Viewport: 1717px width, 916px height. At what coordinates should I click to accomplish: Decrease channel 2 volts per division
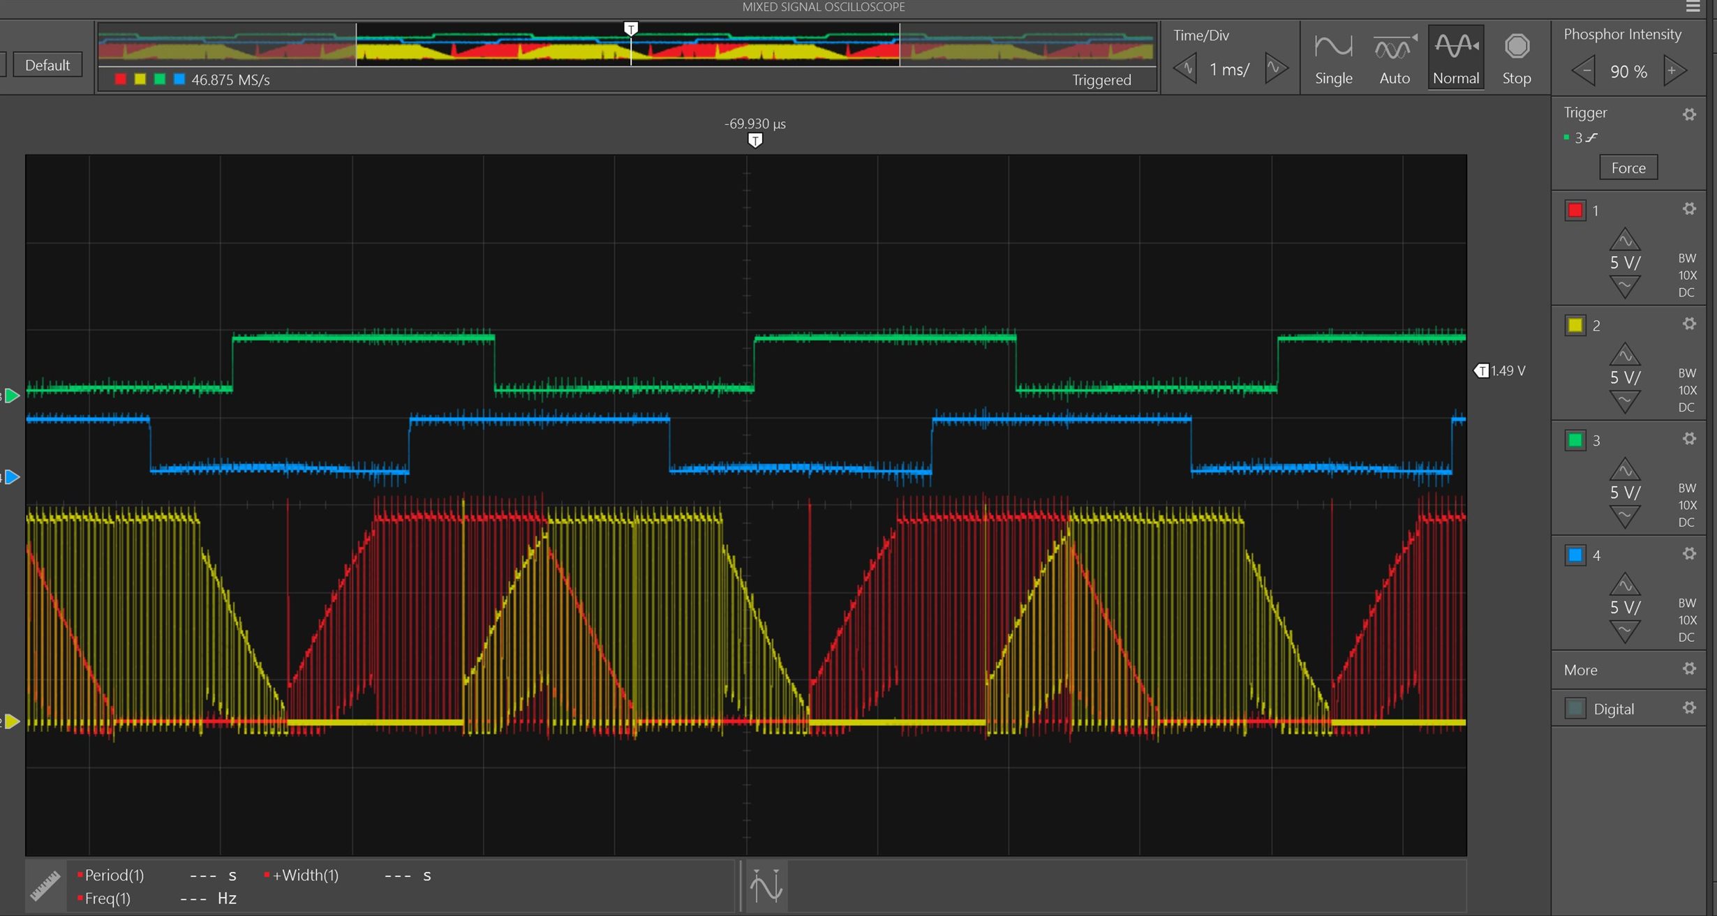point(1625,402)
